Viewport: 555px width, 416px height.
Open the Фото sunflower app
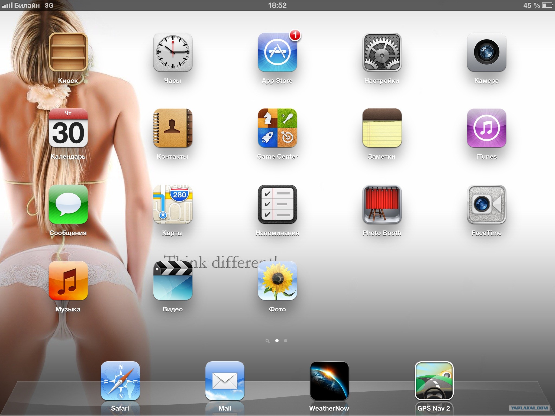coord(277,281)
